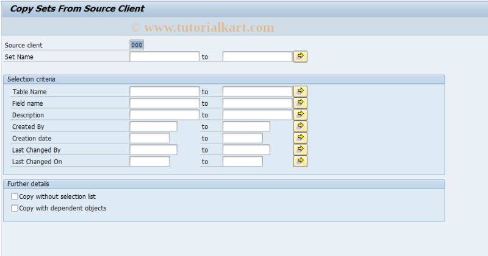This screenshot has height=256, width=488.
Task: Focus Created By to field
Action: pyautogui.click(x=246, y=126)
